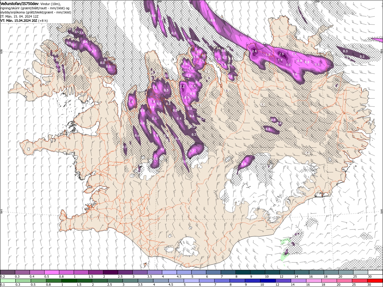This screenshot has height=287, width=383.
Task: Click the snow scale's dark teal 9 swatch
Action: (257, 272)
